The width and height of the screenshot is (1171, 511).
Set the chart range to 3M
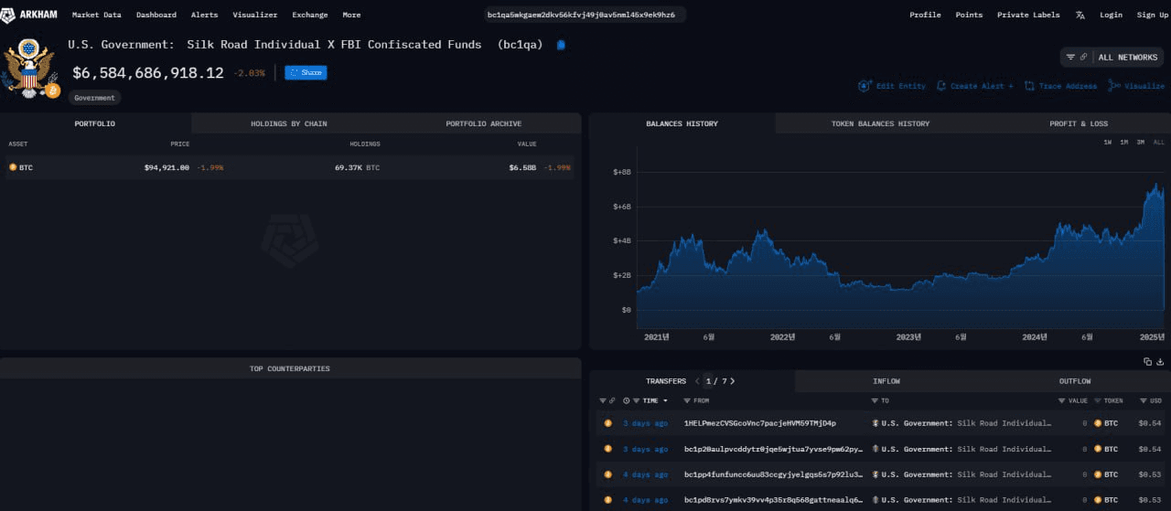pyautogui.click(x=1141, y=143)
